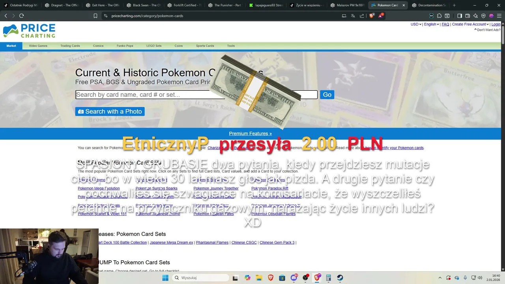
Task: Open Steam from the taskbar
Action: tap(340, 278)
